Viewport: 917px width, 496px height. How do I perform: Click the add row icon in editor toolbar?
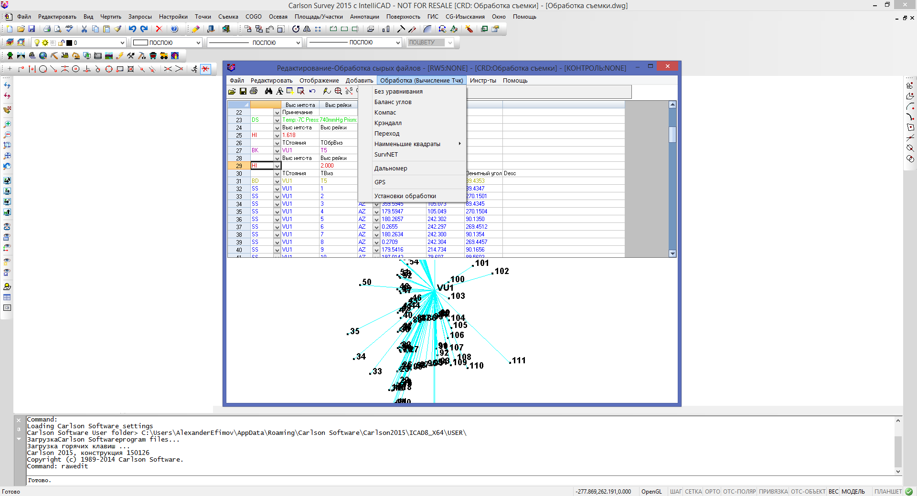(x=290, y=91)
